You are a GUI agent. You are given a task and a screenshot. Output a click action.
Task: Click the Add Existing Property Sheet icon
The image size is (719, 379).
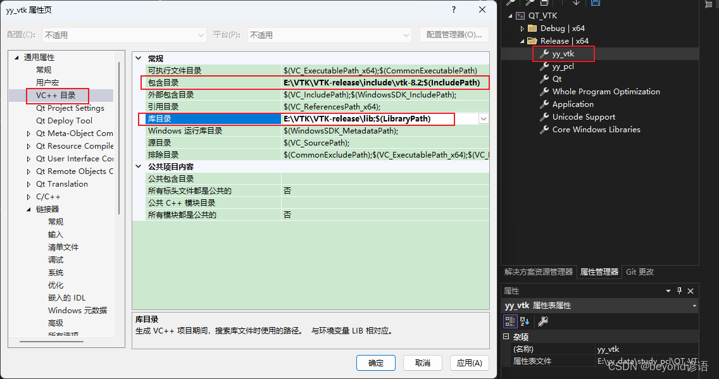[x=531, y=4]
